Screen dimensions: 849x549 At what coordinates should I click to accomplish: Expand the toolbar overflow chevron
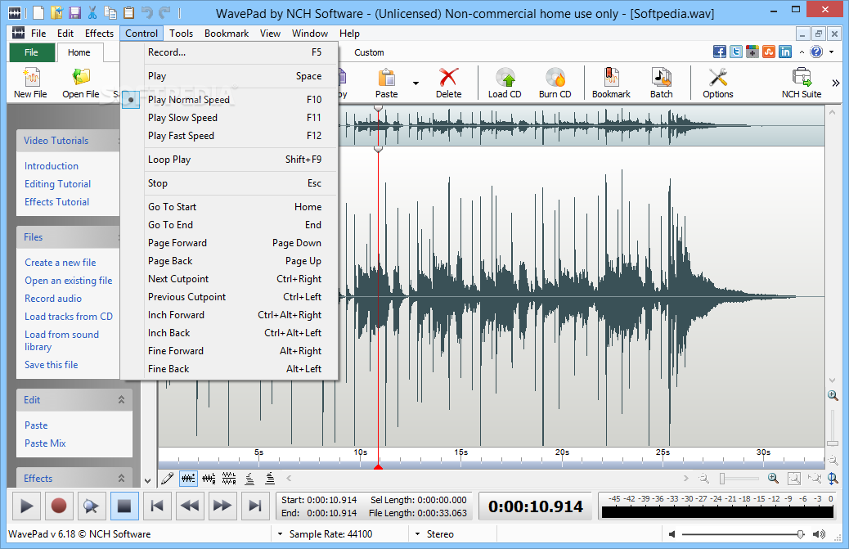(x=835, y=83)
